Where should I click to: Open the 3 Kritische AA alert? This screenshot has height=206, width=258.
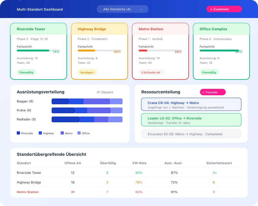pos(150,72)
